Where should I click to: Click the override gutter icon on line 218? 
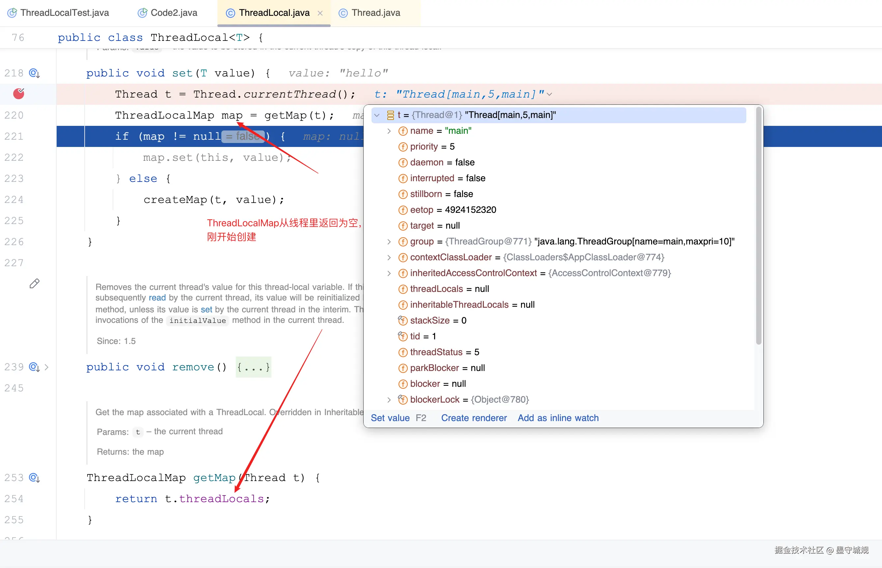click(34, 73)
